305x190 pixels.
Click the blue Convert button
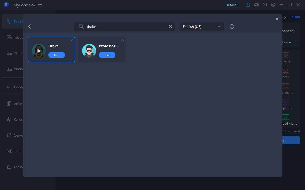[x=291, y=140]
